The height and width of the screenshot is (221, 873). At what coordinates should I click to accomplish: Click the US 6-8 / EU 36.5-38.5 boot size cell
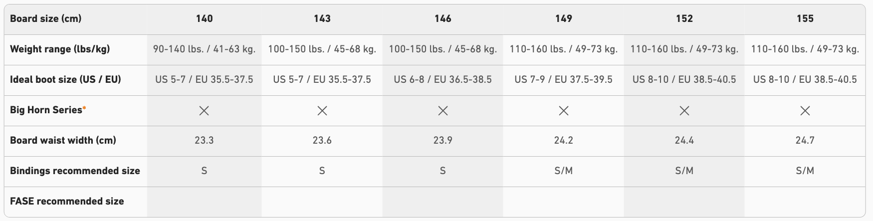(443, 79)
